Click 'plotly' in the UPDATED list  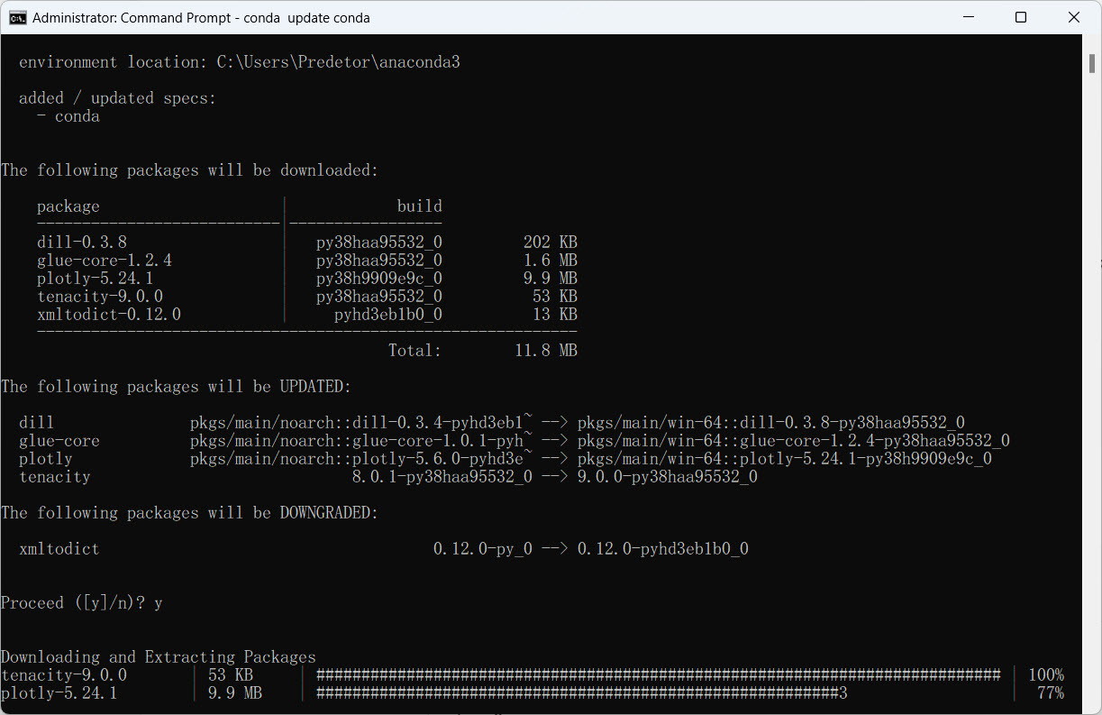46,459
